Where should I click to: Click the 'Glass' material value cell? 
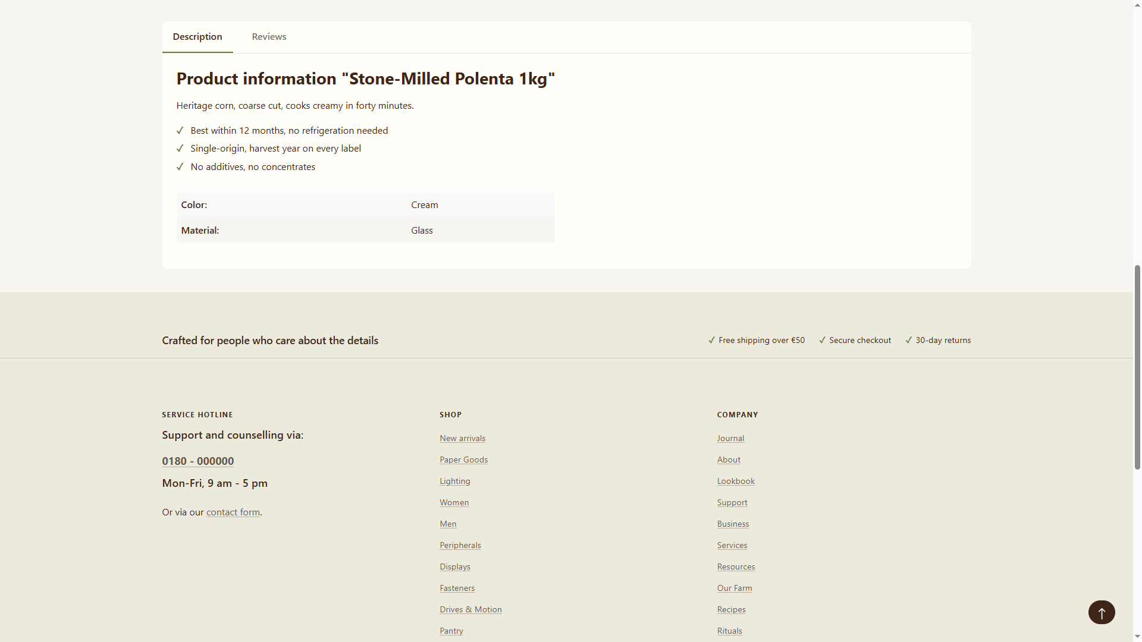tap(481, 231)
